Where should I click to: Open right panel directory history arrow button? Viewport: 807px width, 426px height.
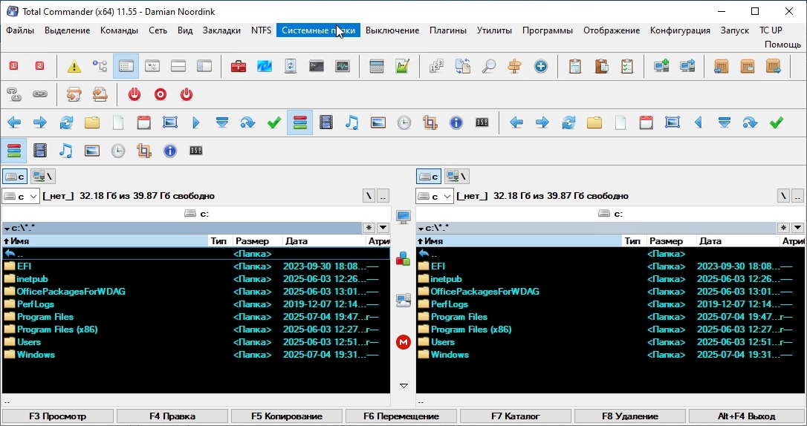[x=797, y=228]
